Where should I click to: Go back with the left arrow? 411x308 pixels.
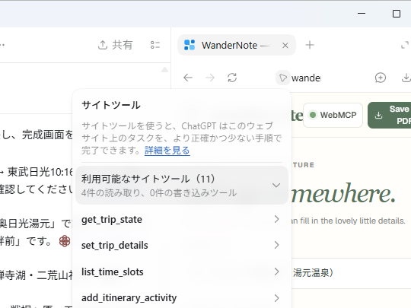pos(188,78)
